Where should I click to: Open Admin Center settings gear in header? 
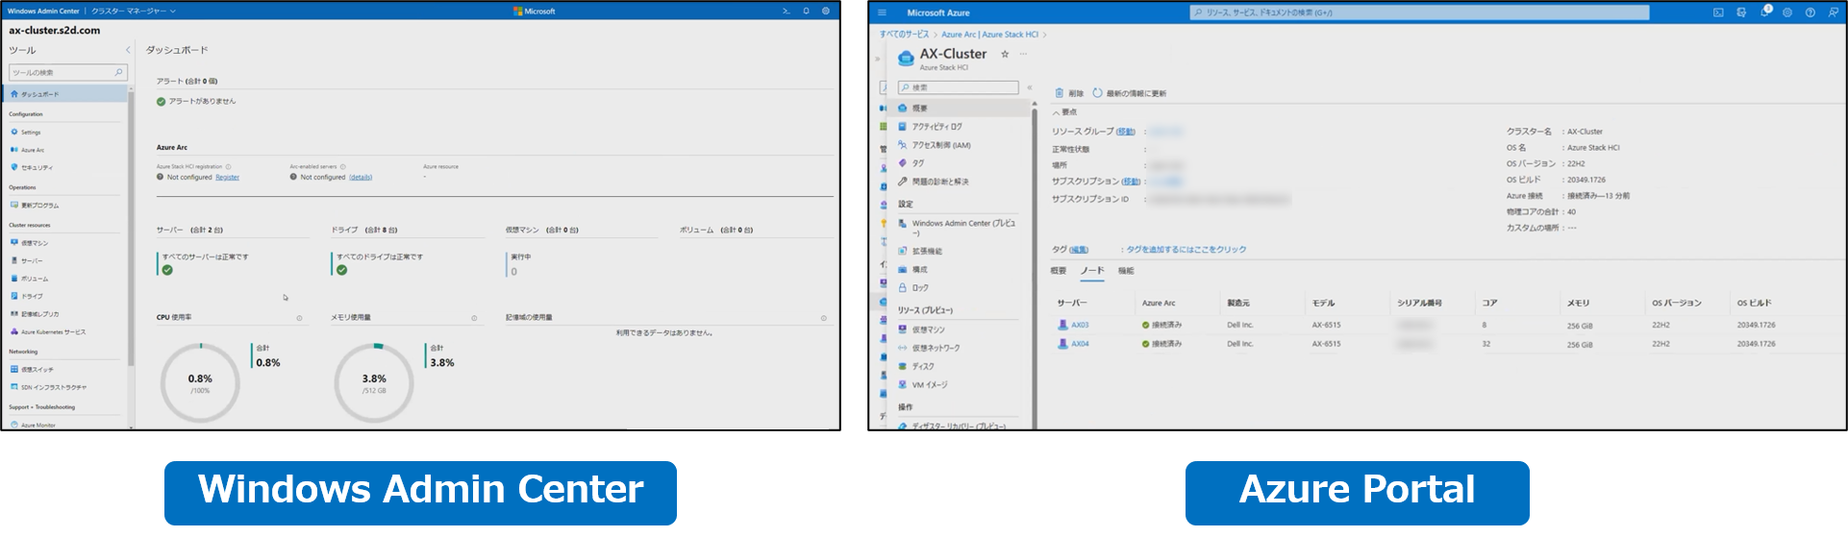[826, 12]
